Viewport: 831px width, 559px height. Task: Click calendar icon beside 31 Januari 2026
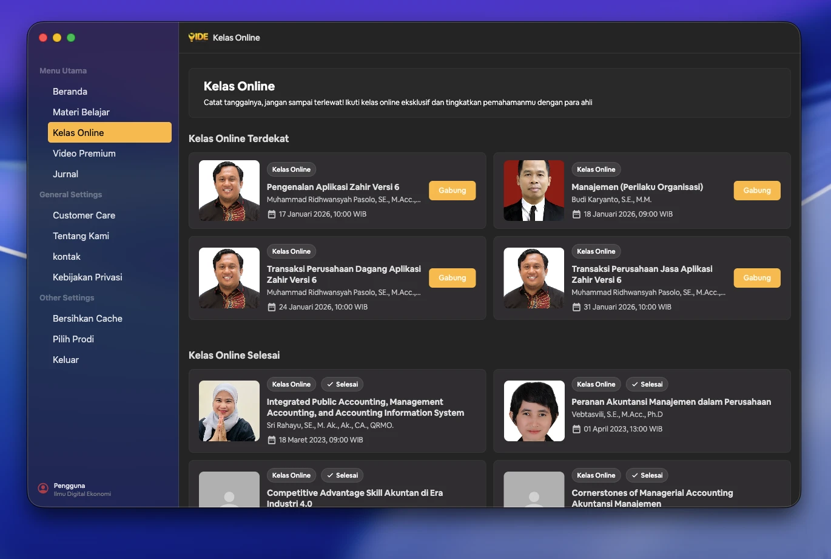[x=576, y=307]
